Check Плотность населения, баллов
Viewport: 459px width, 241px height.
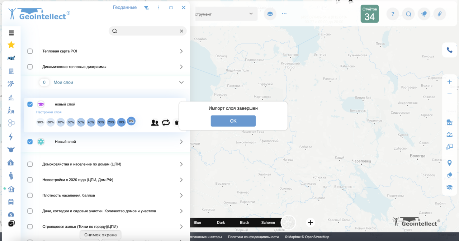point(30,195)
